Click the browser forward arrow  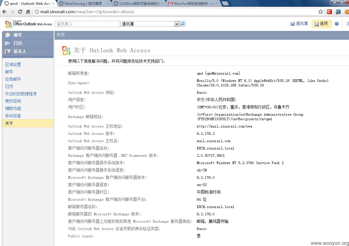12,12
